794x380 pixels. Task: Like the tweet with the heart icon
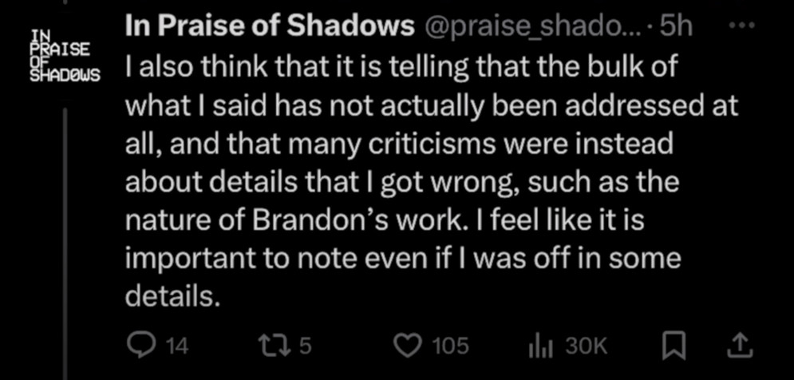coord(409,345)
